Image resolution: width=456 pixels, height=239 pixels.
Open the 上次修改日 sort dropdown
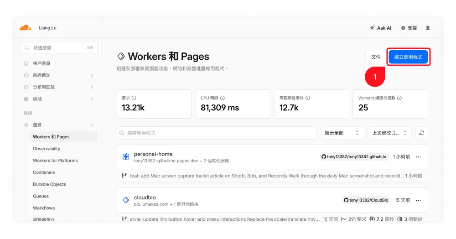[389, 133]
